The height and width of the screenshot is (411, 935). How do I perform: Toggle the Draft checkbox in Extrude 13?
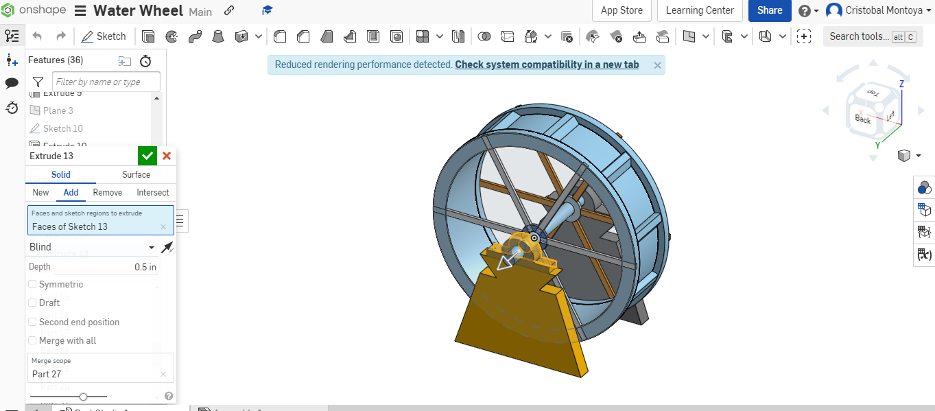pos(32,303)
